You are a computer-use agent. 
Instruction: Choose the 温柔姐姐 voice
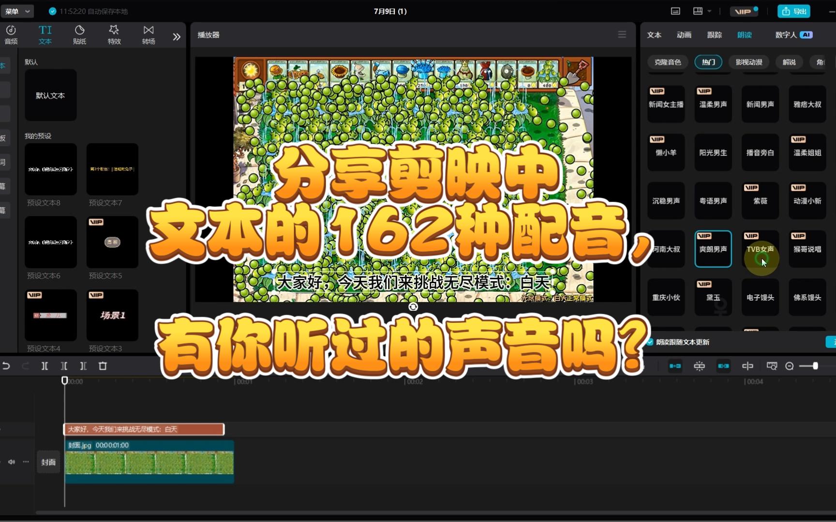pos(807,152)
